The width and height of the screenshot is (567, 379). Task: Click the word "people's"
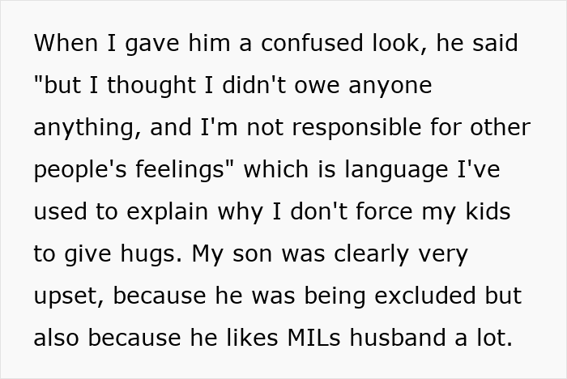tap(76, 169)
